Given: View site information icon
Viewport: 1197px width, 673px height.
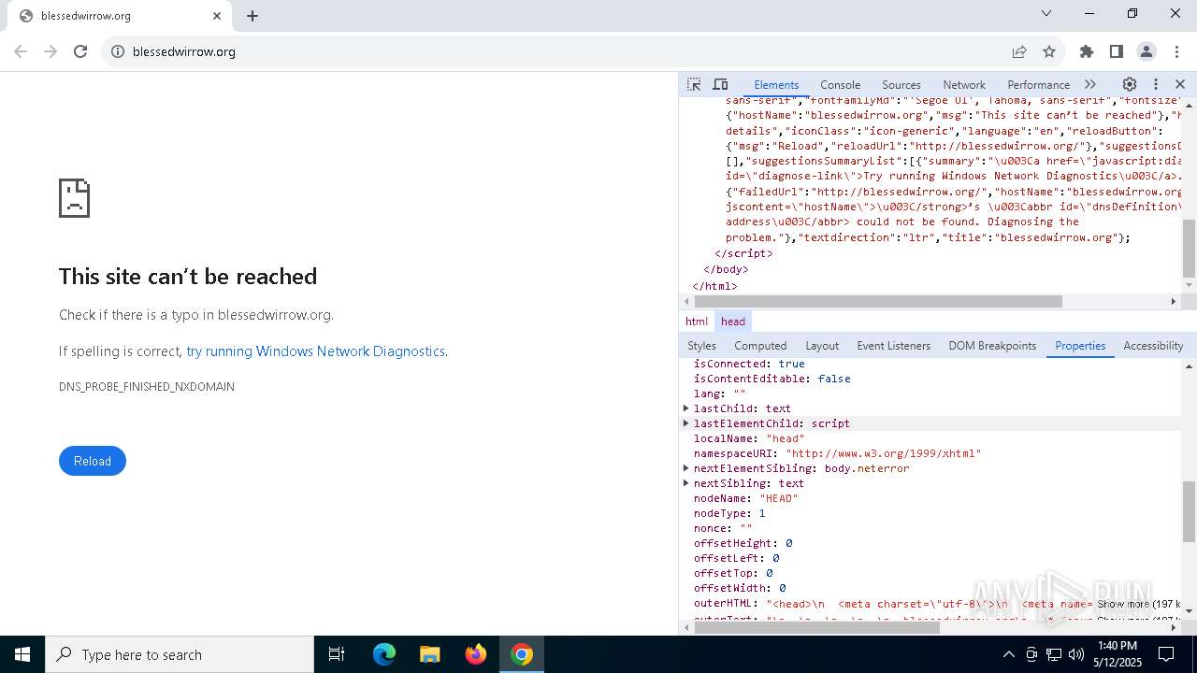Looking at the screenshot, I should click(118, 51).
